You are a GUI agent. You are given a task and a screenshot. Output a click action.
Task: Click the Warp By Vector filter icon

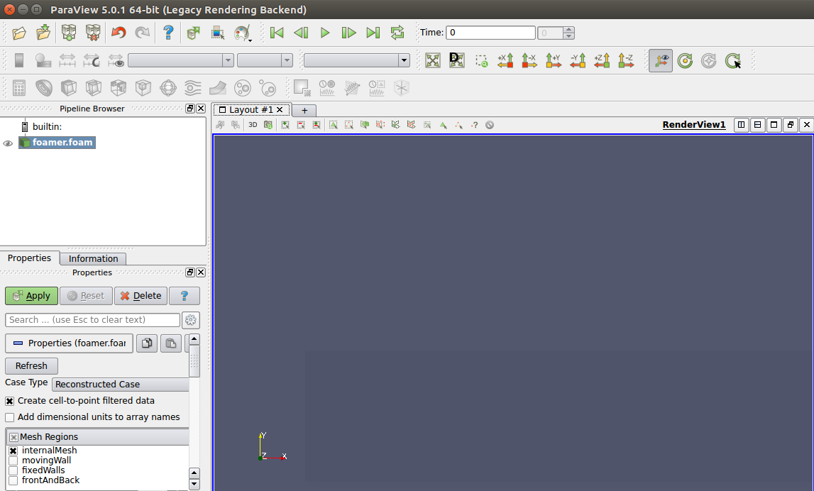[217, 87]
